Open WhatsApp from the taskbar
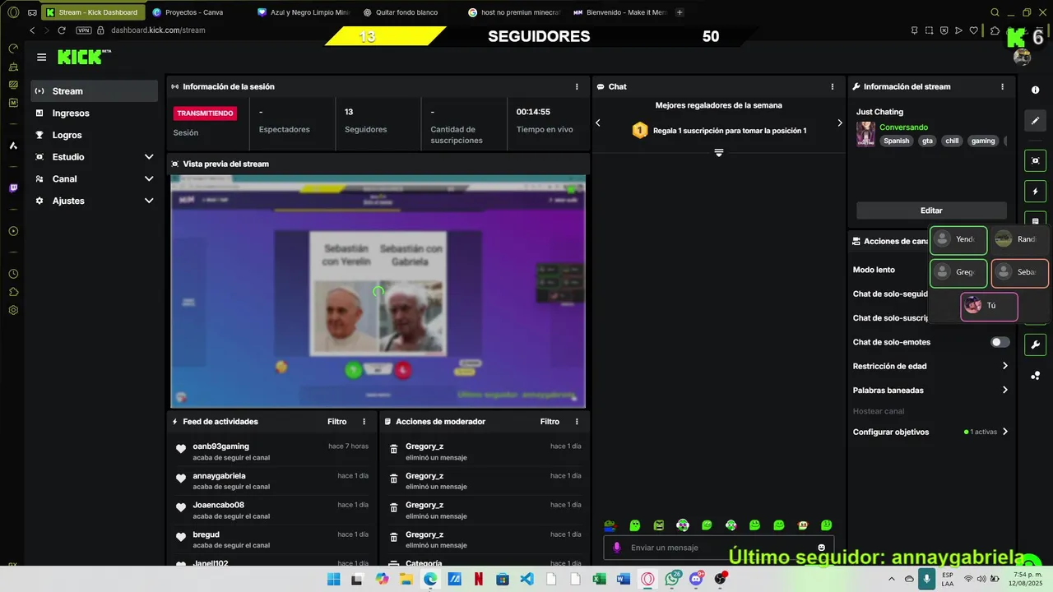The image size is (1053, 592). point(672,579)
